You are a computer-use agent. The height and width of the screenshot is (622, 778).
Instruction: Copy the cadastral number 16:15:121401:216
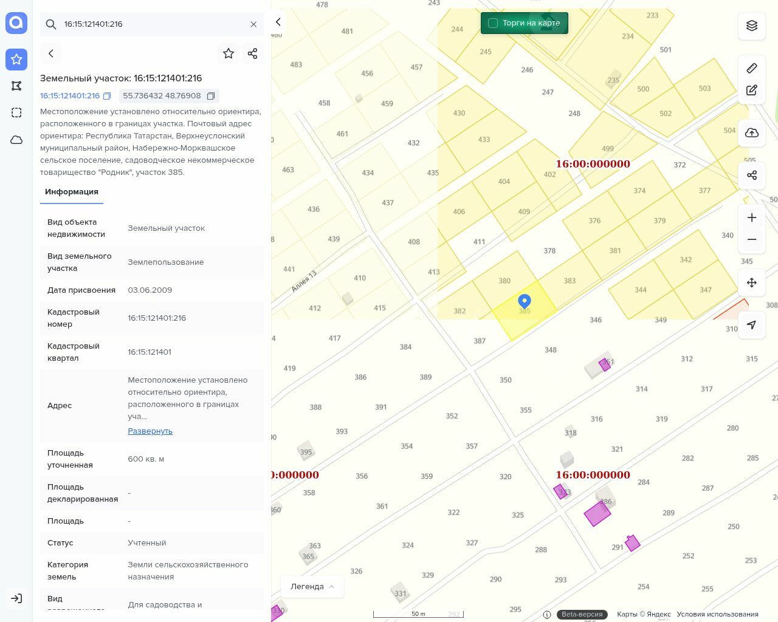click(x=107, y=96)
